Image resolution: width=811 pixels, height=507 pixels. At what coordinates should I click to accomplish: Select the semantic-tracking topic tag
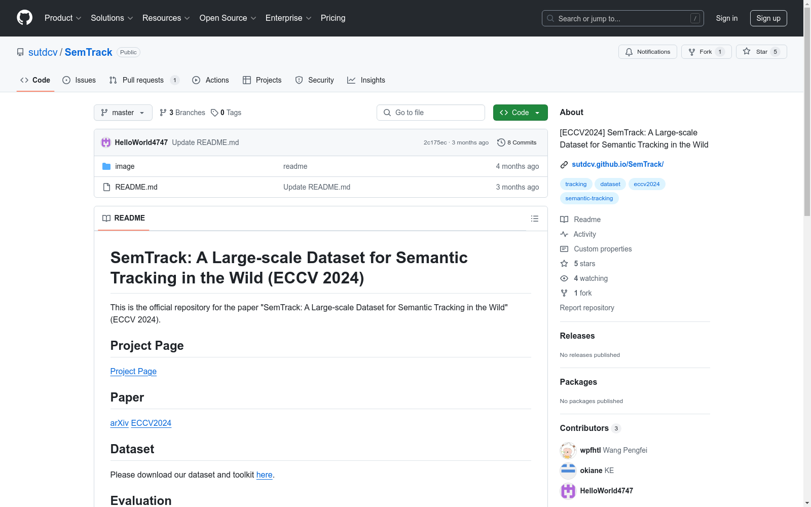589,198
